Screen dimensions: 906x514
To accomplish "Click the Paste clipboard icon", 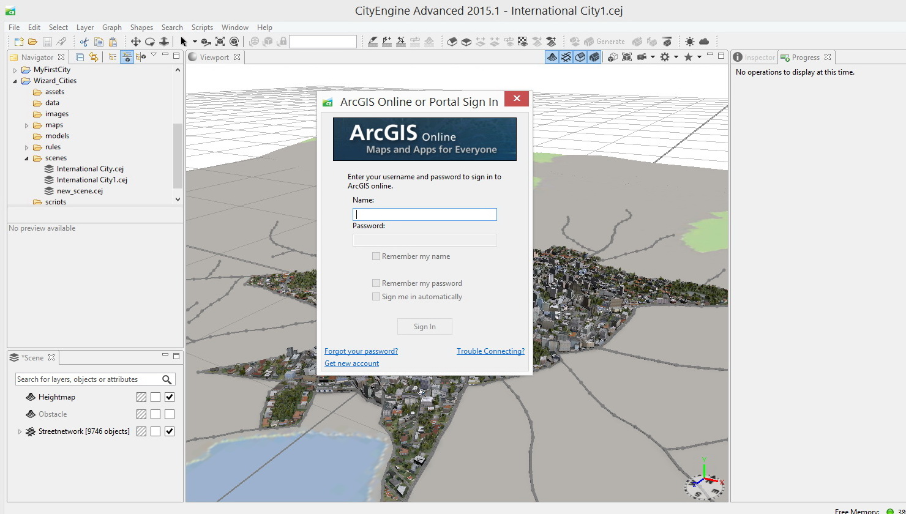I will click(113, 42).
